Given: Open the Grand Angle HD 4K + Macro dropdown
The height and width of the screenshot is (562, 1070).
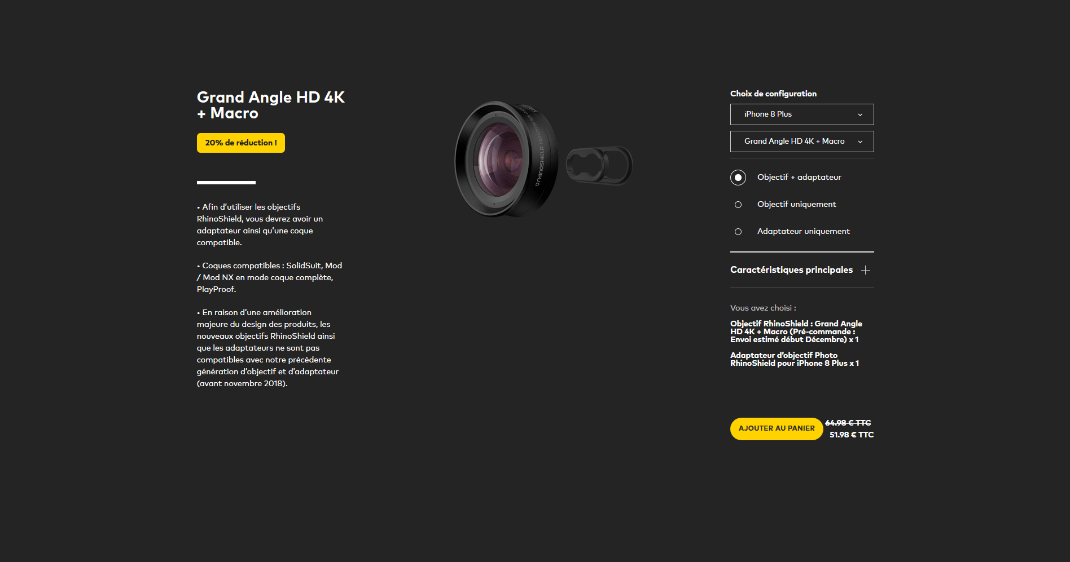Looking at the screenshot, I should click(802, 141).
